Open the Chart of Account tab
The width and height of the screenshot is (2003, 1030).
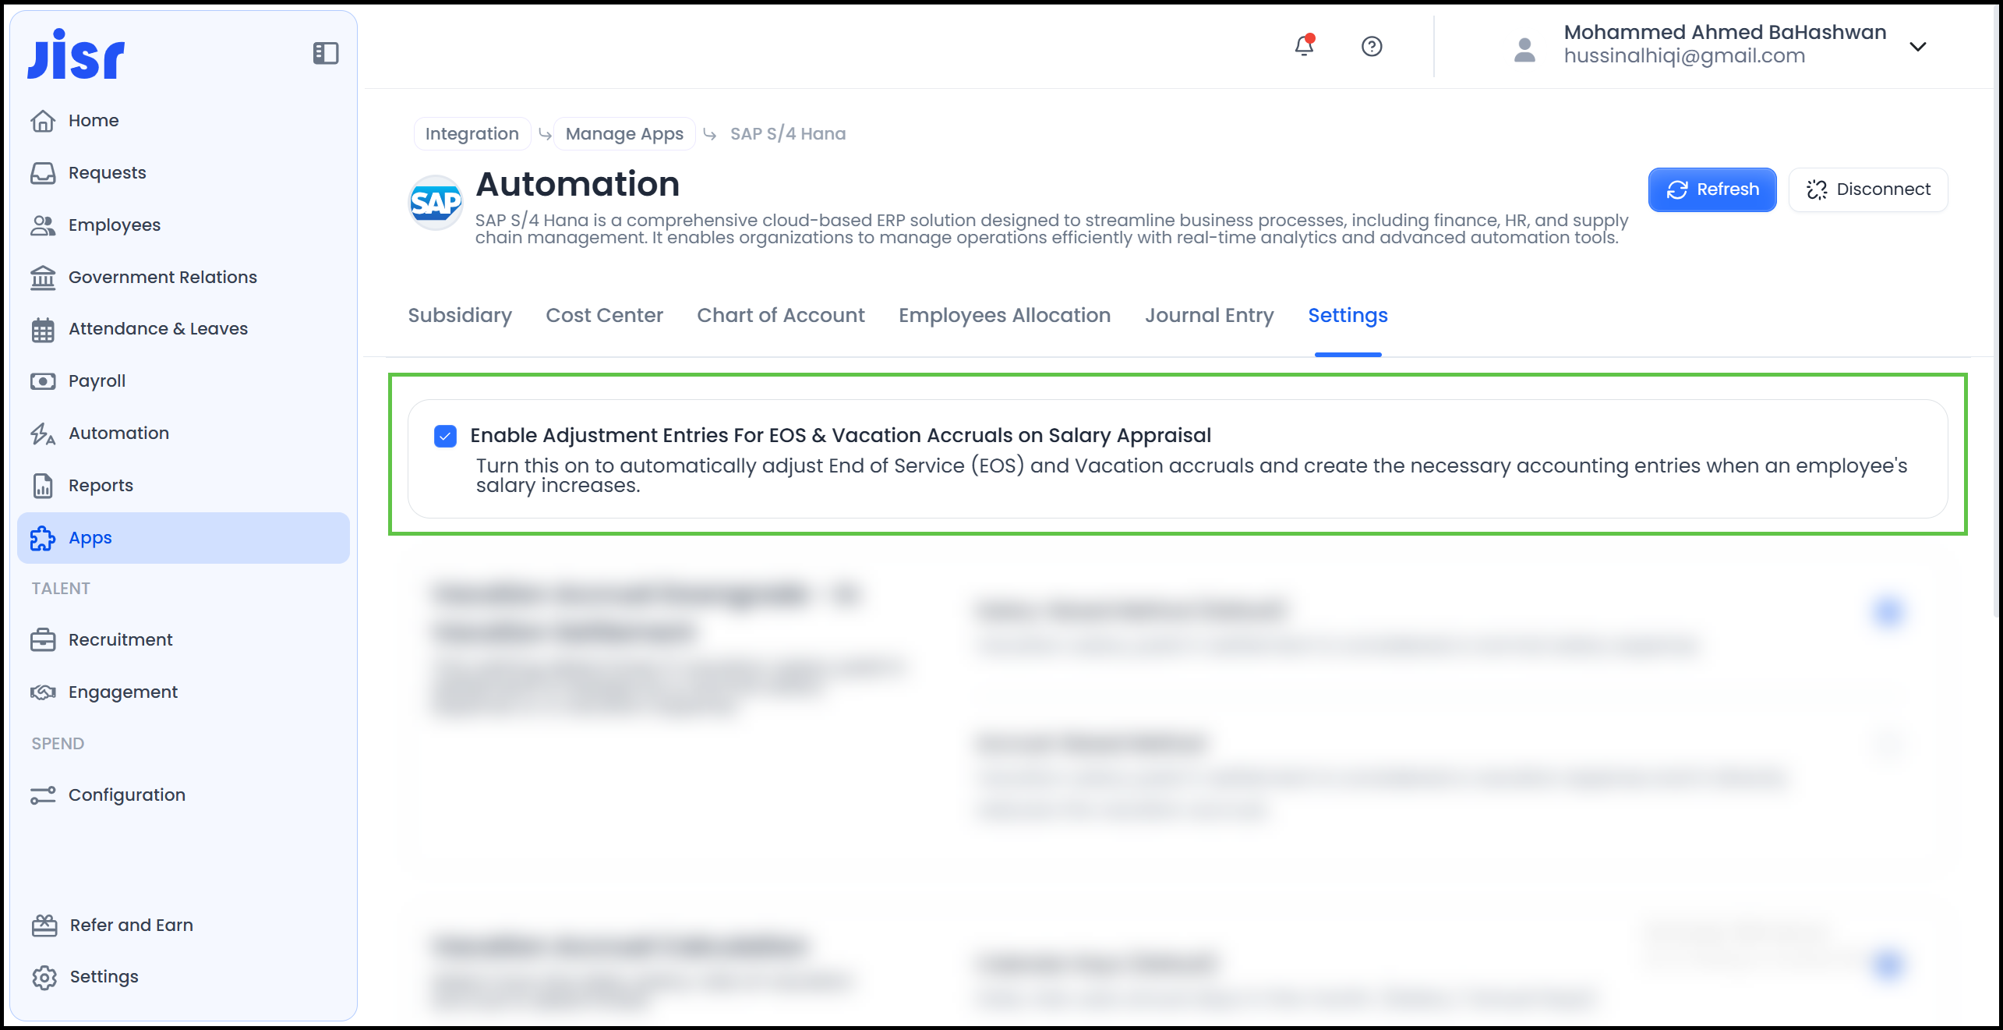(x=780, y=315)
